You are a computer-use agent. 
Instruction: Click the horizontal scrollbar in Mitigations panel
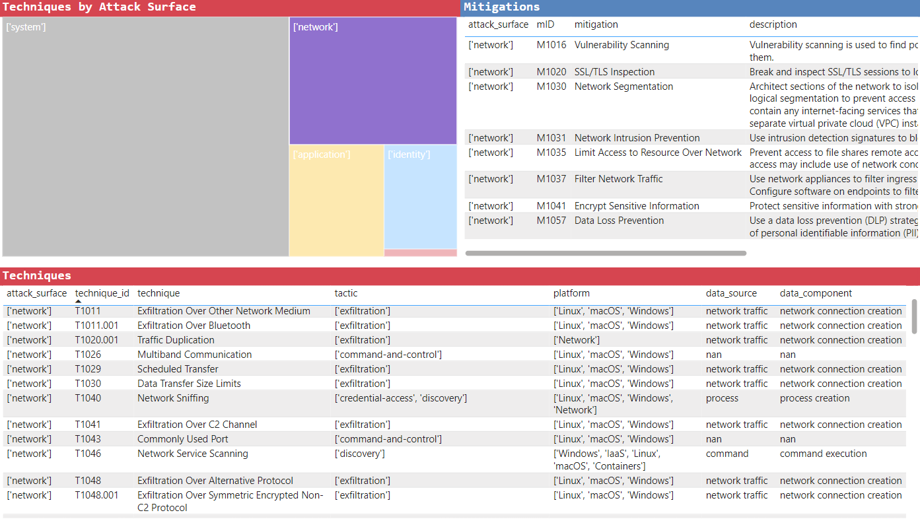606,252
